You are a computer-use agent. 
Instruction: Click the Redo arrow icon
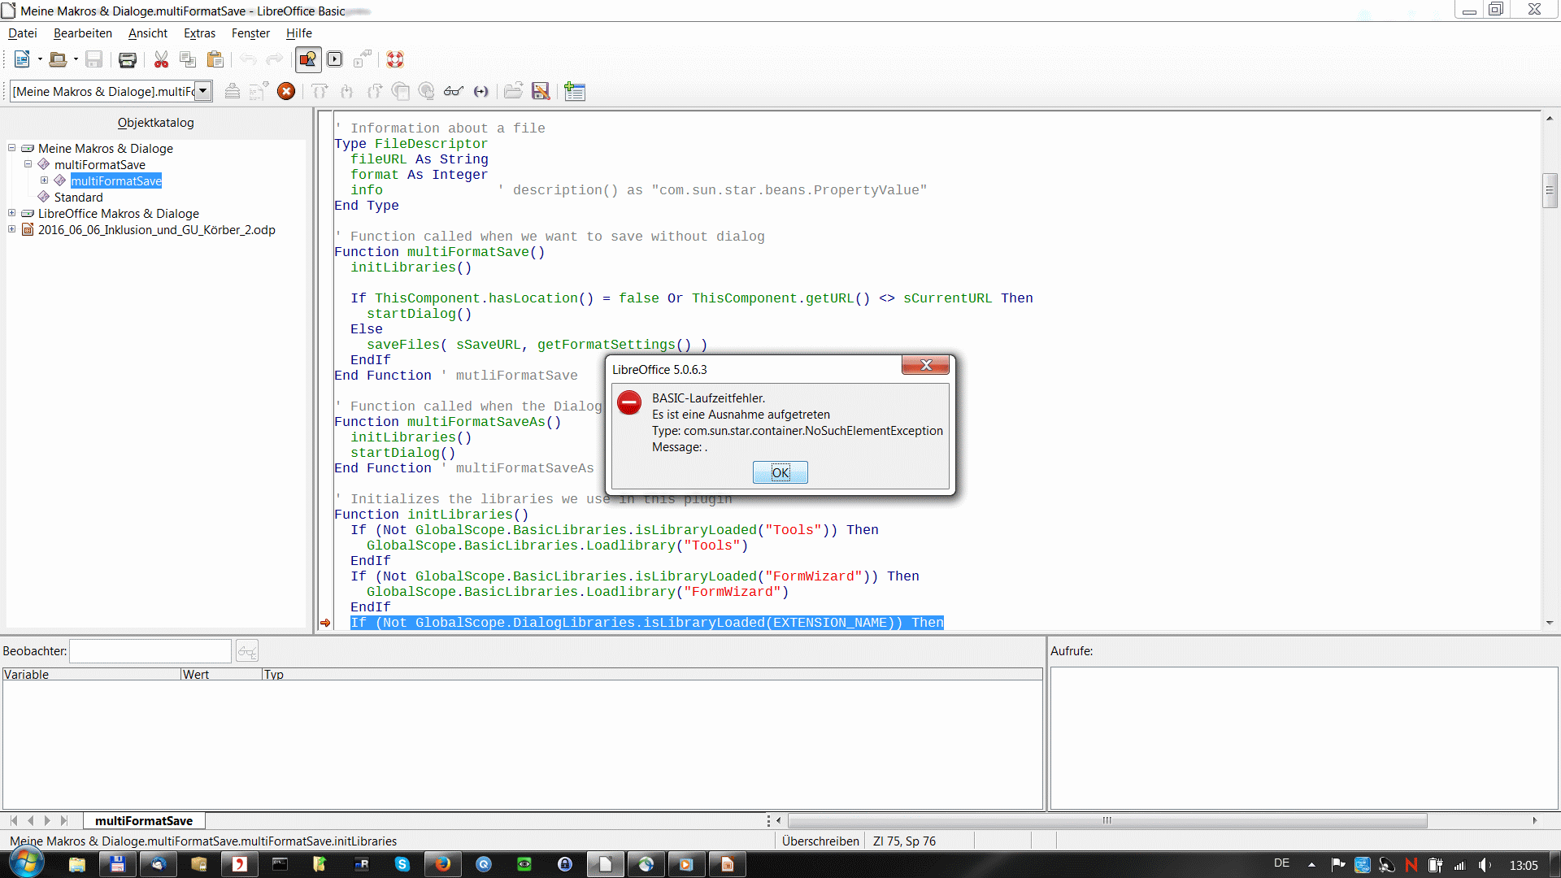coord(275,59)
